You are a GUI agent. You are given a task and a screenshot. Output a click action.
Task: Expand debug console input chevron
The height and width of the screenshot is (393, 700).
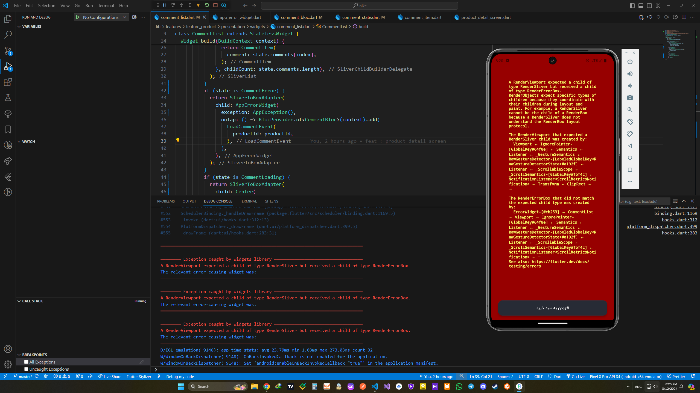pos(156,370)
